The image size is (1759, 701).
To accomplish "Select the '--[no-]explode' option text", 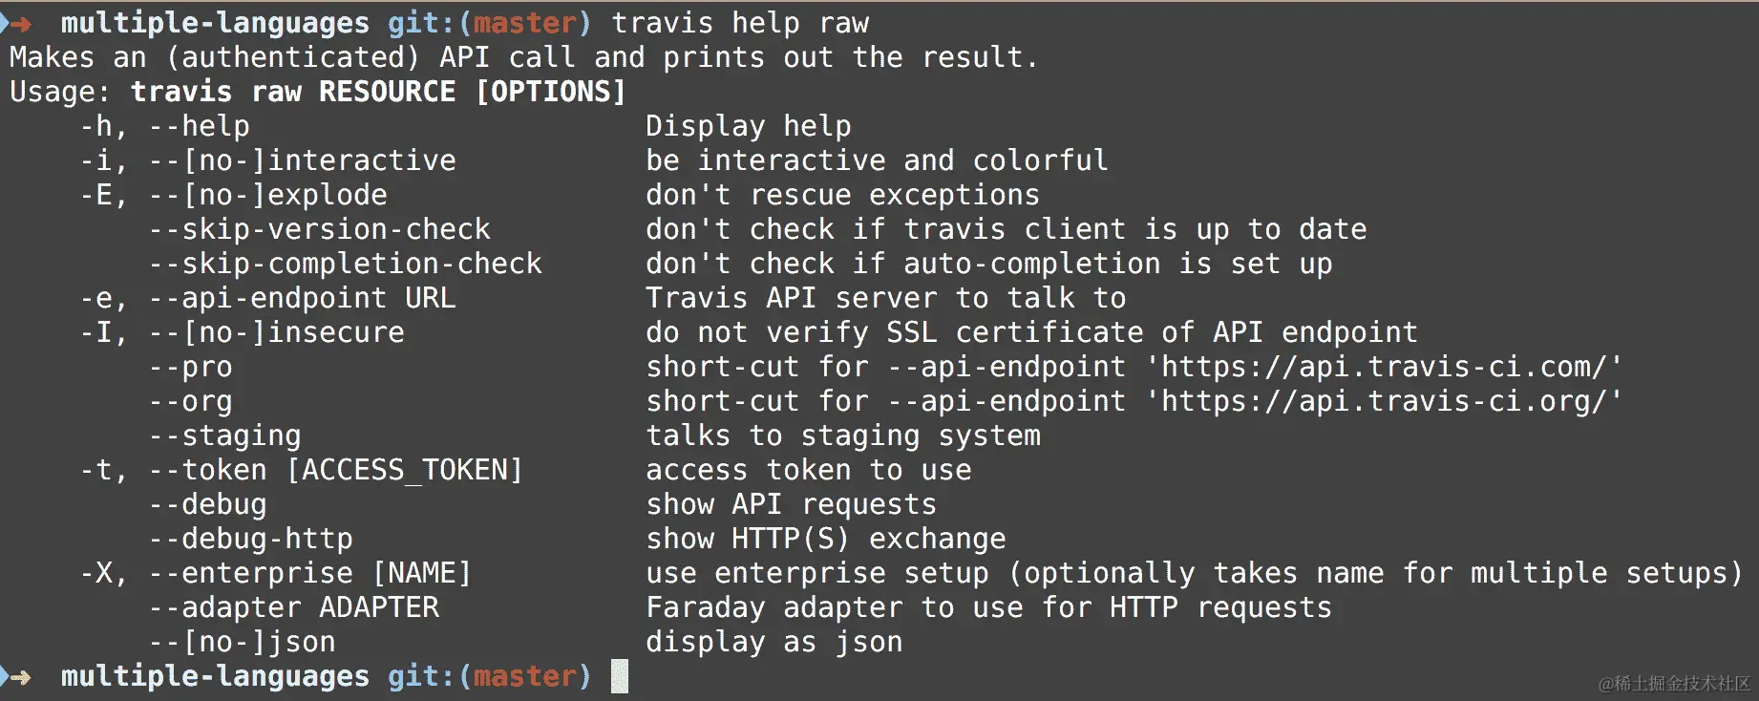I will (x=268, y=195).
